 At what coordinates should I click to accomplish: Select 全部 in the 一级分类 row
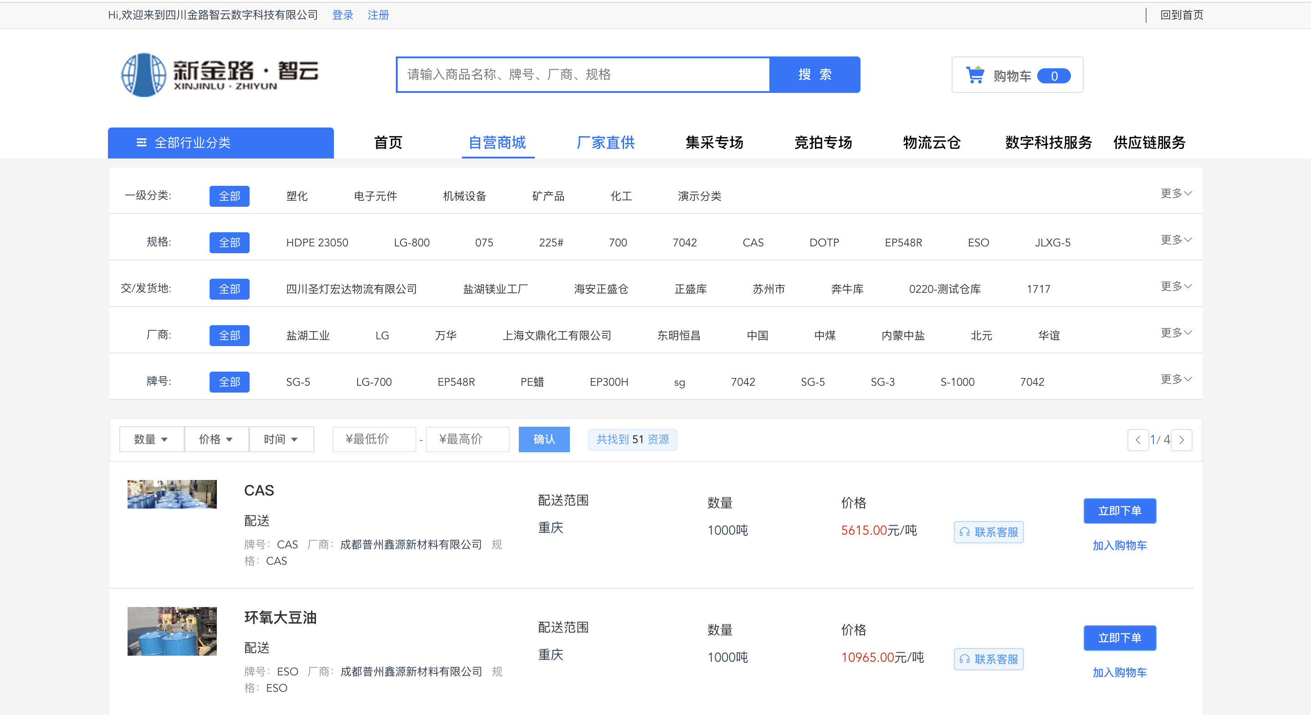[x=230, y=196]
